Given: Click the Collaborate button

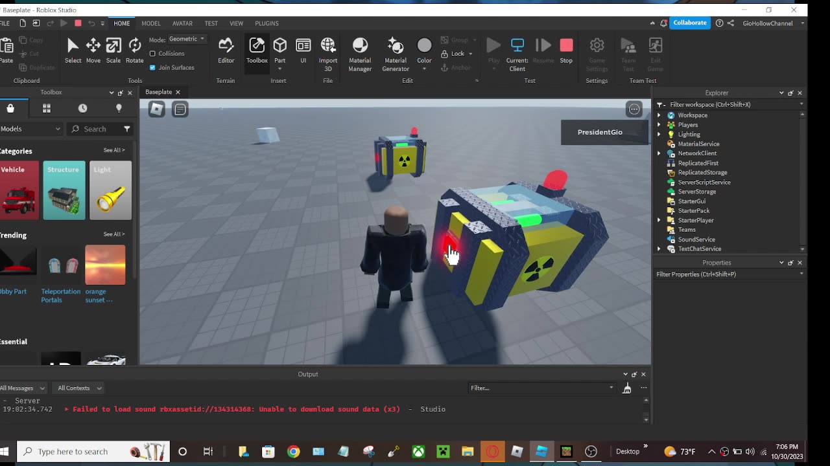Looking at the screenshot, I should (690, 23).
